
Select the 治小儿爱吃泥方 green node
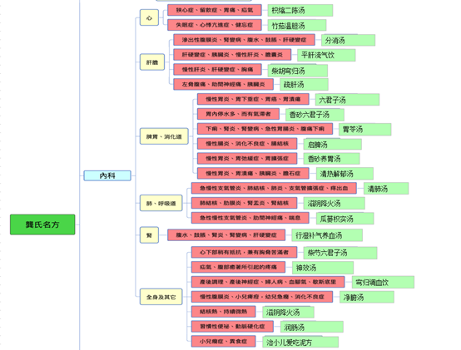pyautogui.click(x=300, y=342)
